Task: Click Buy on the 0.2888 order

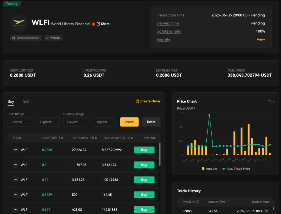Action: [x=144, y=150]
